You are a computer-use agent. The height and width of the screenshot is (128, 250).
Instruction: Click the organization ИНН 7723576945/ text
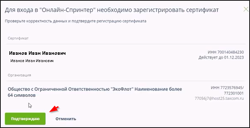[227, 88]
